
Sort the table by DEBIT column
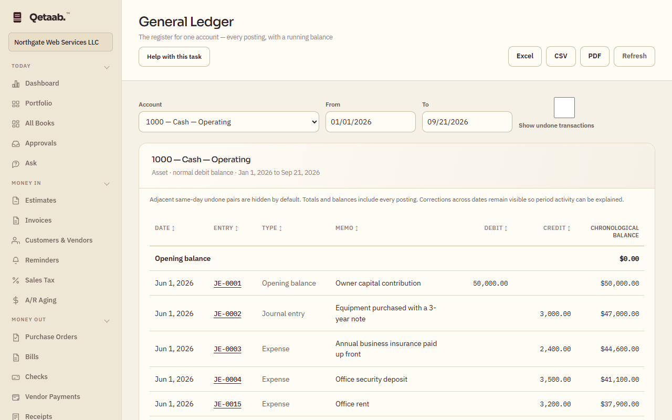click(496, 228)
